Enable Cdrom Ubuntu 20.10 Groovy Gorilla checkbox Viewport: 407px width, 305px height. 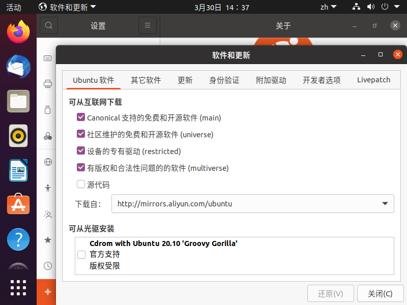pos(81,255)
